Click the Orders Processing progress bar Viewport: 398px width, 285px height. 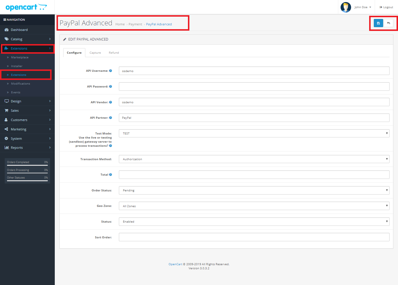click(27, 173)
